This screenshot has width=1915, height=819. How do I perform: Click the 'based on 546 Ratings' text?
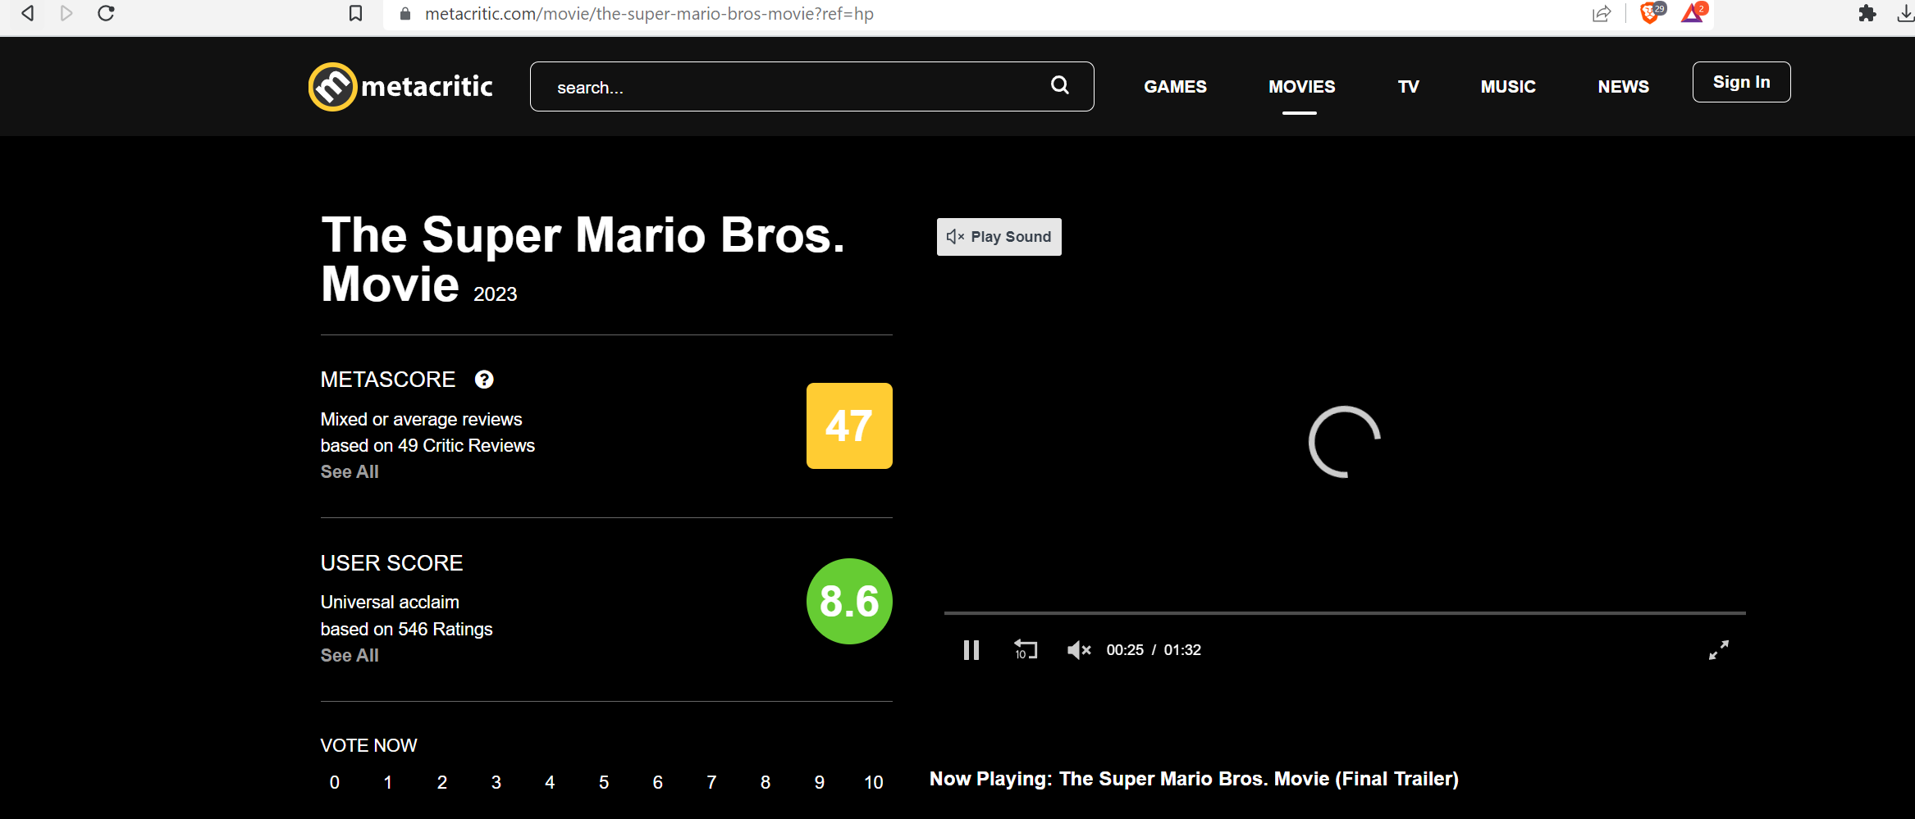pyautogui.click(x=406, y=629)
